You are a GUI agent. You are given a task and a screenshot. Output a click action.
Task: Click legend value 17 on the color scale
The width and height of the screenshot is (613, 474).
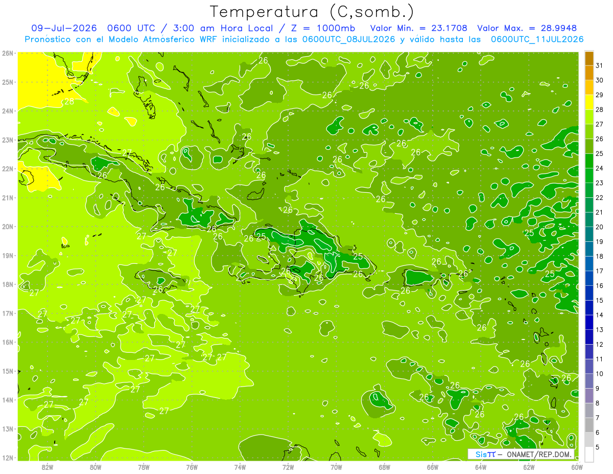(600, 271)
